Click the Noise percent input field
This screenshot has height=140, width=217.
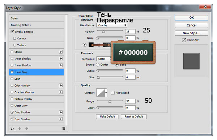click(x=130, y=38)
